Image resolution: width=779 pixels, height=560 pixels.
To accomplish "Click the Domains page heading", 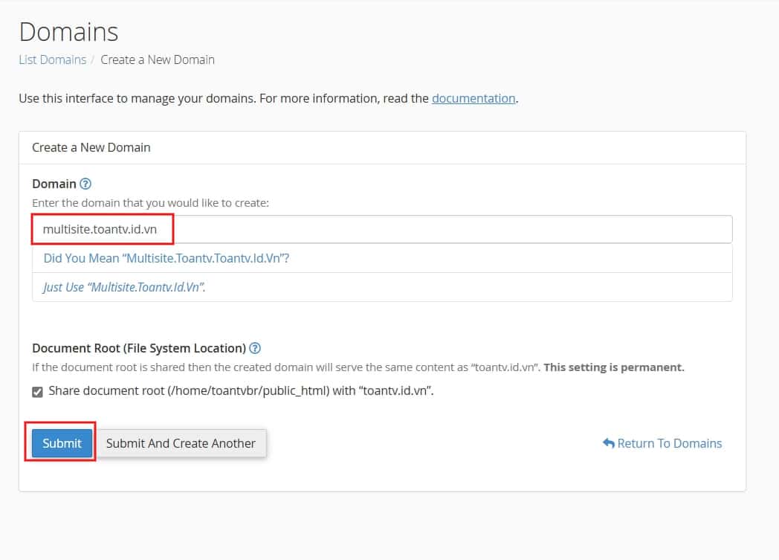I will coord(68,32).
